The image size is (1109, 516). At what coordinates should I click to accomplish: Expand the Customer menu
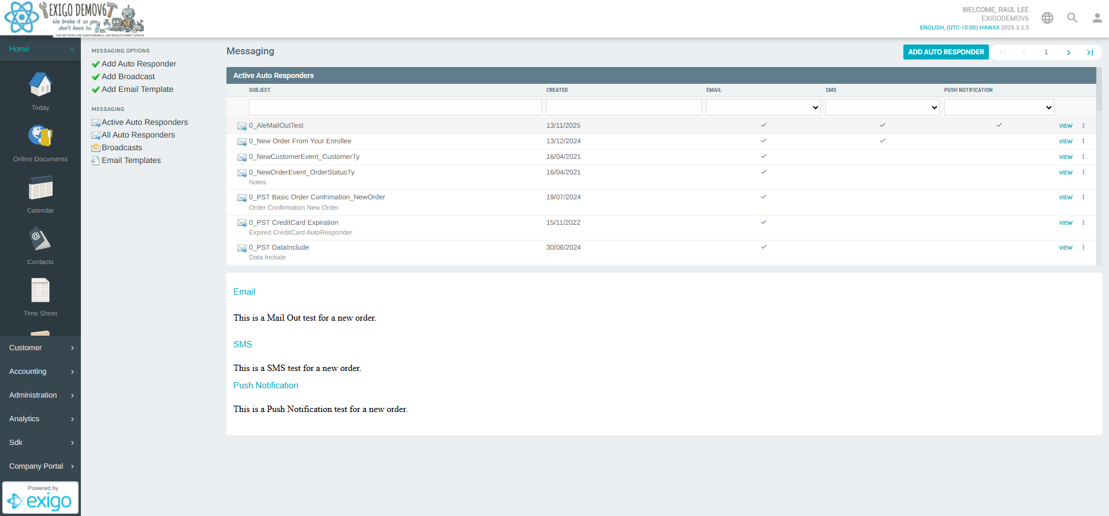[x=40, y=348]
